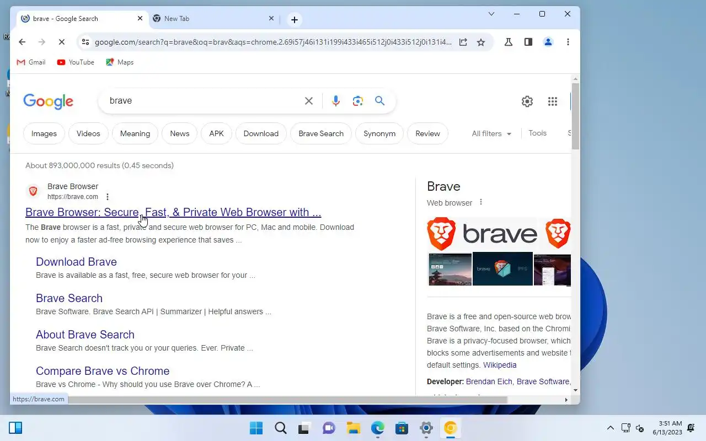Filter results by Images

44,133
